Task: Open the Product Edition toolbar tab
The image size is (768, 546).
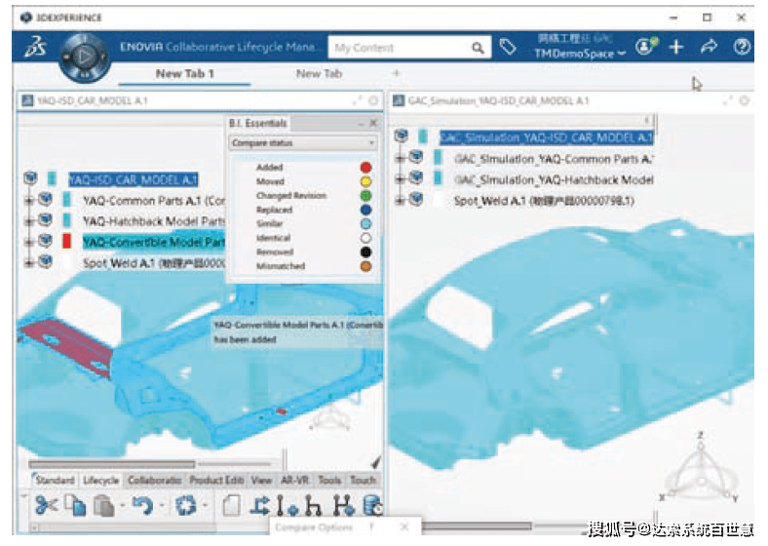Action: pyautogui.click(x=216, y=480)
